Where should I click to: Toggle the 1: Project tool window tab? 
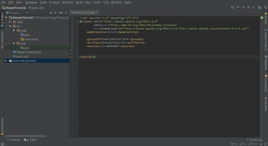coord(2,19)
